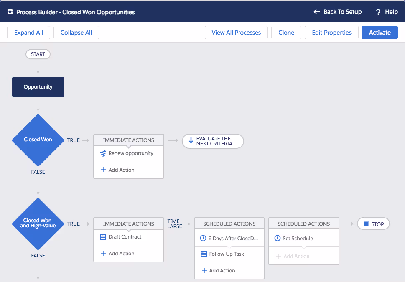Click the START node

click(38, 54)
